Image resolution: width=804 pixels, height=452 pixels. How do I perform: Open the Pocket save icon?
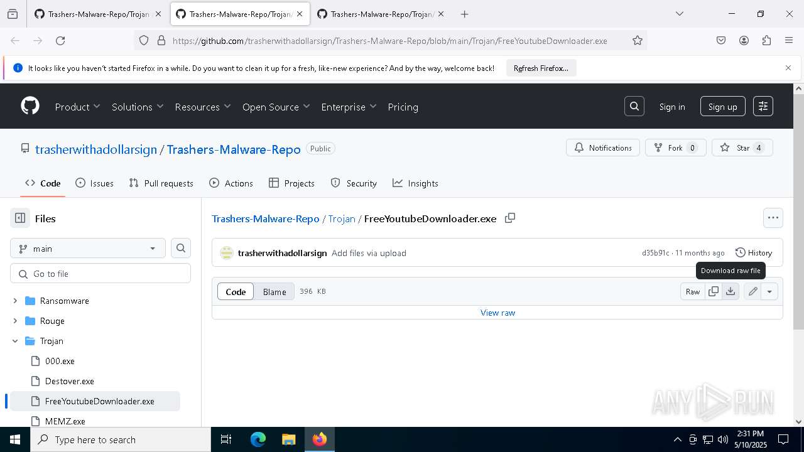pos(721,40)
